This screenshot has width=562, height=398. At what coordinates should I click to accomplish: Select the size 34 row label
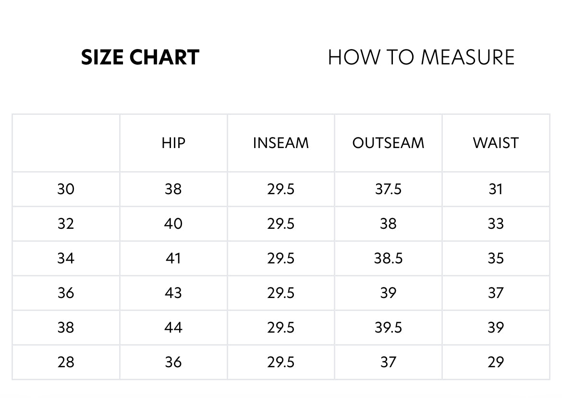pos(66,258)
